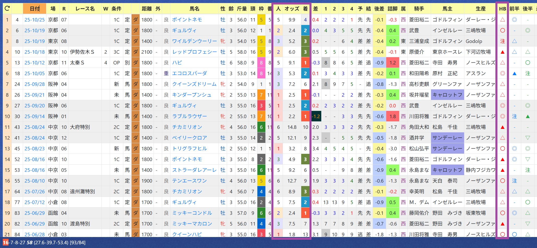The image size is (537, 248).
Task: Click the highlighted キャロットフ owner cell in row 8
Action: [447, 95]
